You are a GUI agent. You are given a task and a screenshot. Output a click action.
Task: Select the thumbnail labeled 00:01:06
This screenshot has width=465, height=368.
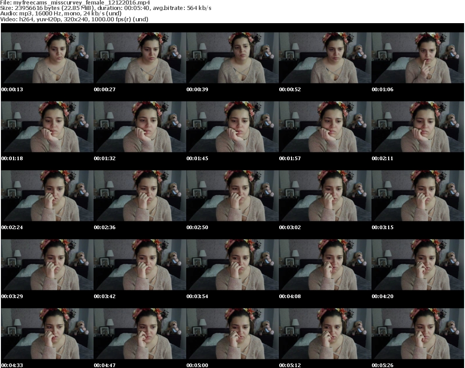(418, 58)
